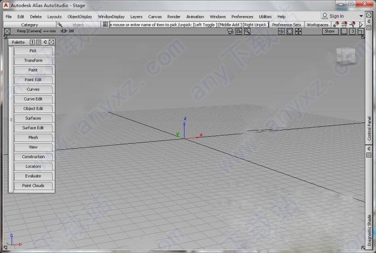This screenshot has height=253, width=376.
Task: Open the Utilities menu
Action: tap(265, 16)
